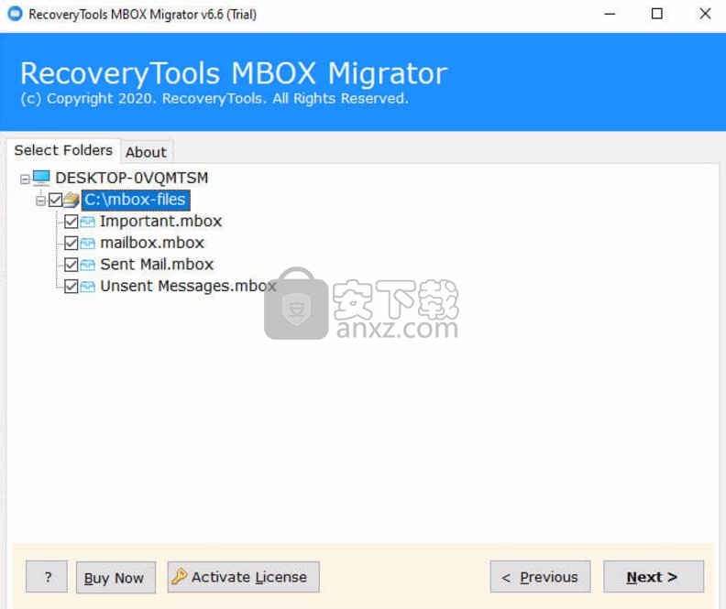Proceed with the Next button

654,577
